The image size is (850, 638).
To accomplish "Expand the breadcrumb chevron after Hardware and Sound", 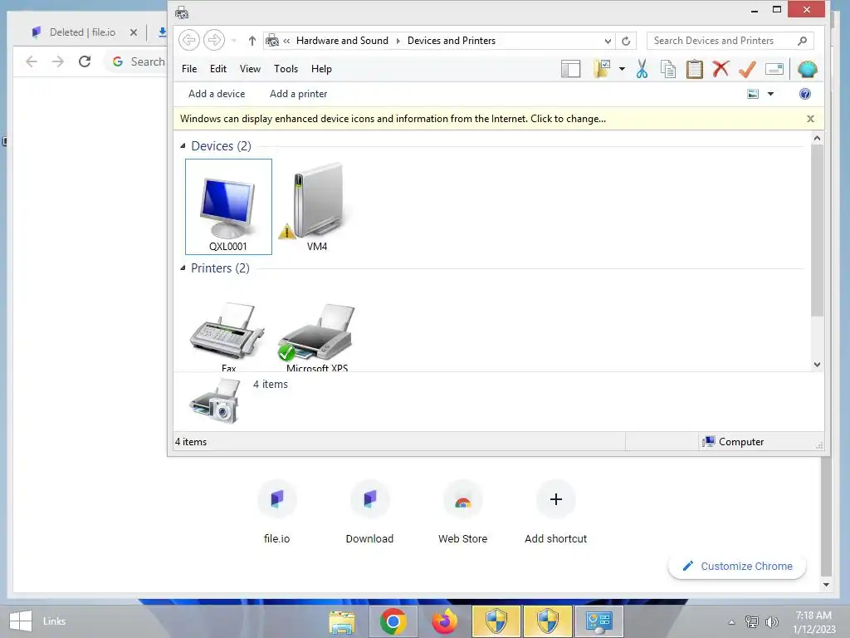I will 398,41.
